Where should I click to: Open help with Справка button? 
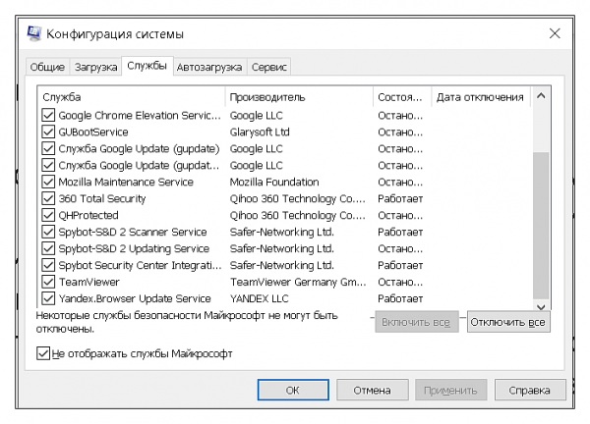(530, 390)
